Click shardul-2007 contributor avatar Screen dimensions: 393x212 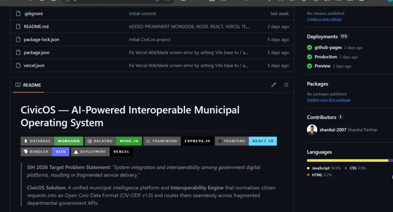tap(312, 130)
